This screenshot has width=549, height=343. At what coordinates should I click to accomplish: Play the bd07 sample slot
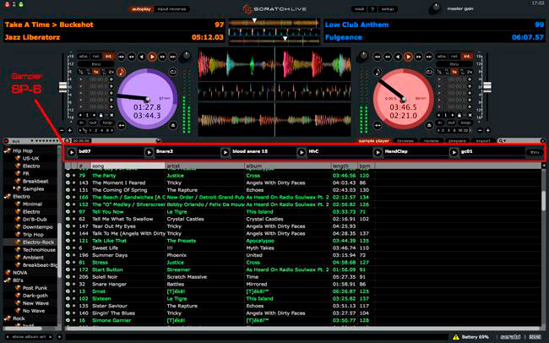point(72,152)
